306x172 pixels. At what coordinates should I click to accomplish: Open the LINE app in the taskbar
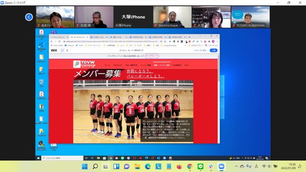tap(200, 166)
